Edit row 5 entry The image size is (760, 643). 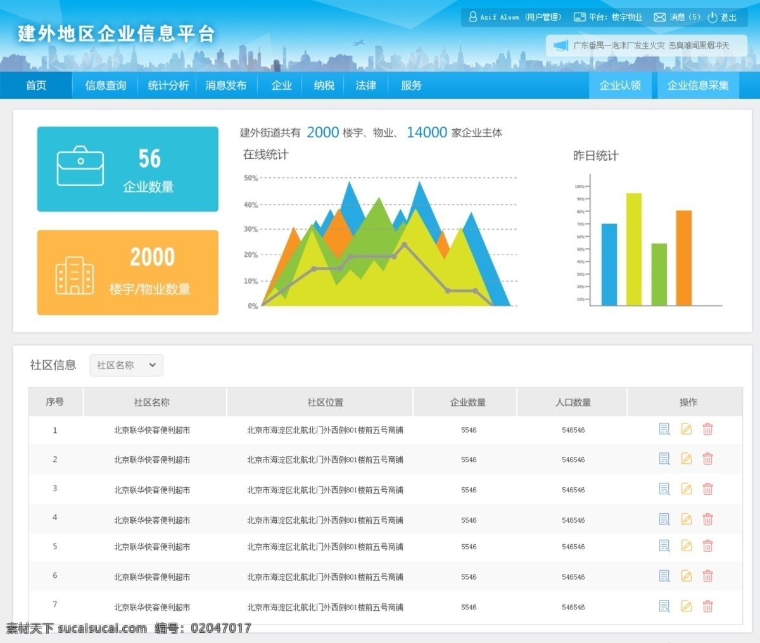[687, 546]
